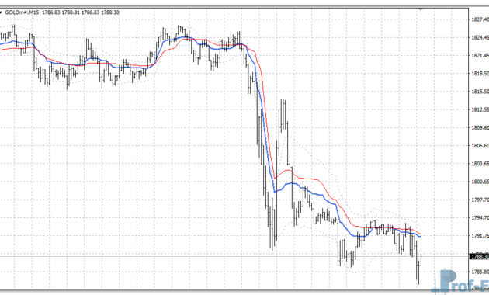
Task: Click the current price tag 1788.30
Action: (x=480, y=257)
